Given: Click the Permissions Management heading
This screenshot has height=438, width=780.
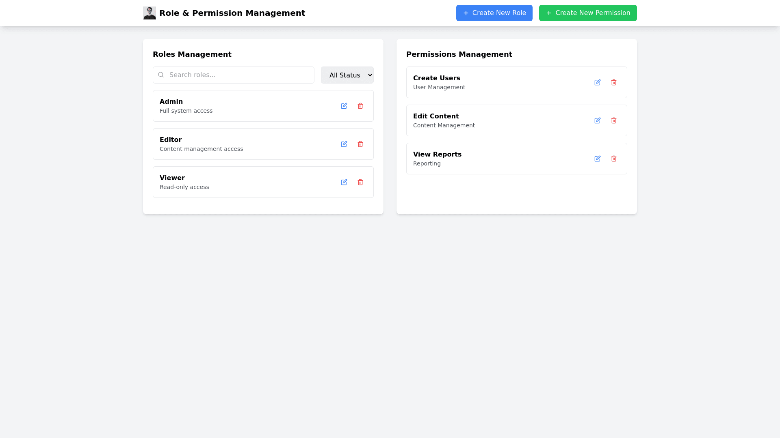Looking at the screenshot, I should [x=459, y=54].
